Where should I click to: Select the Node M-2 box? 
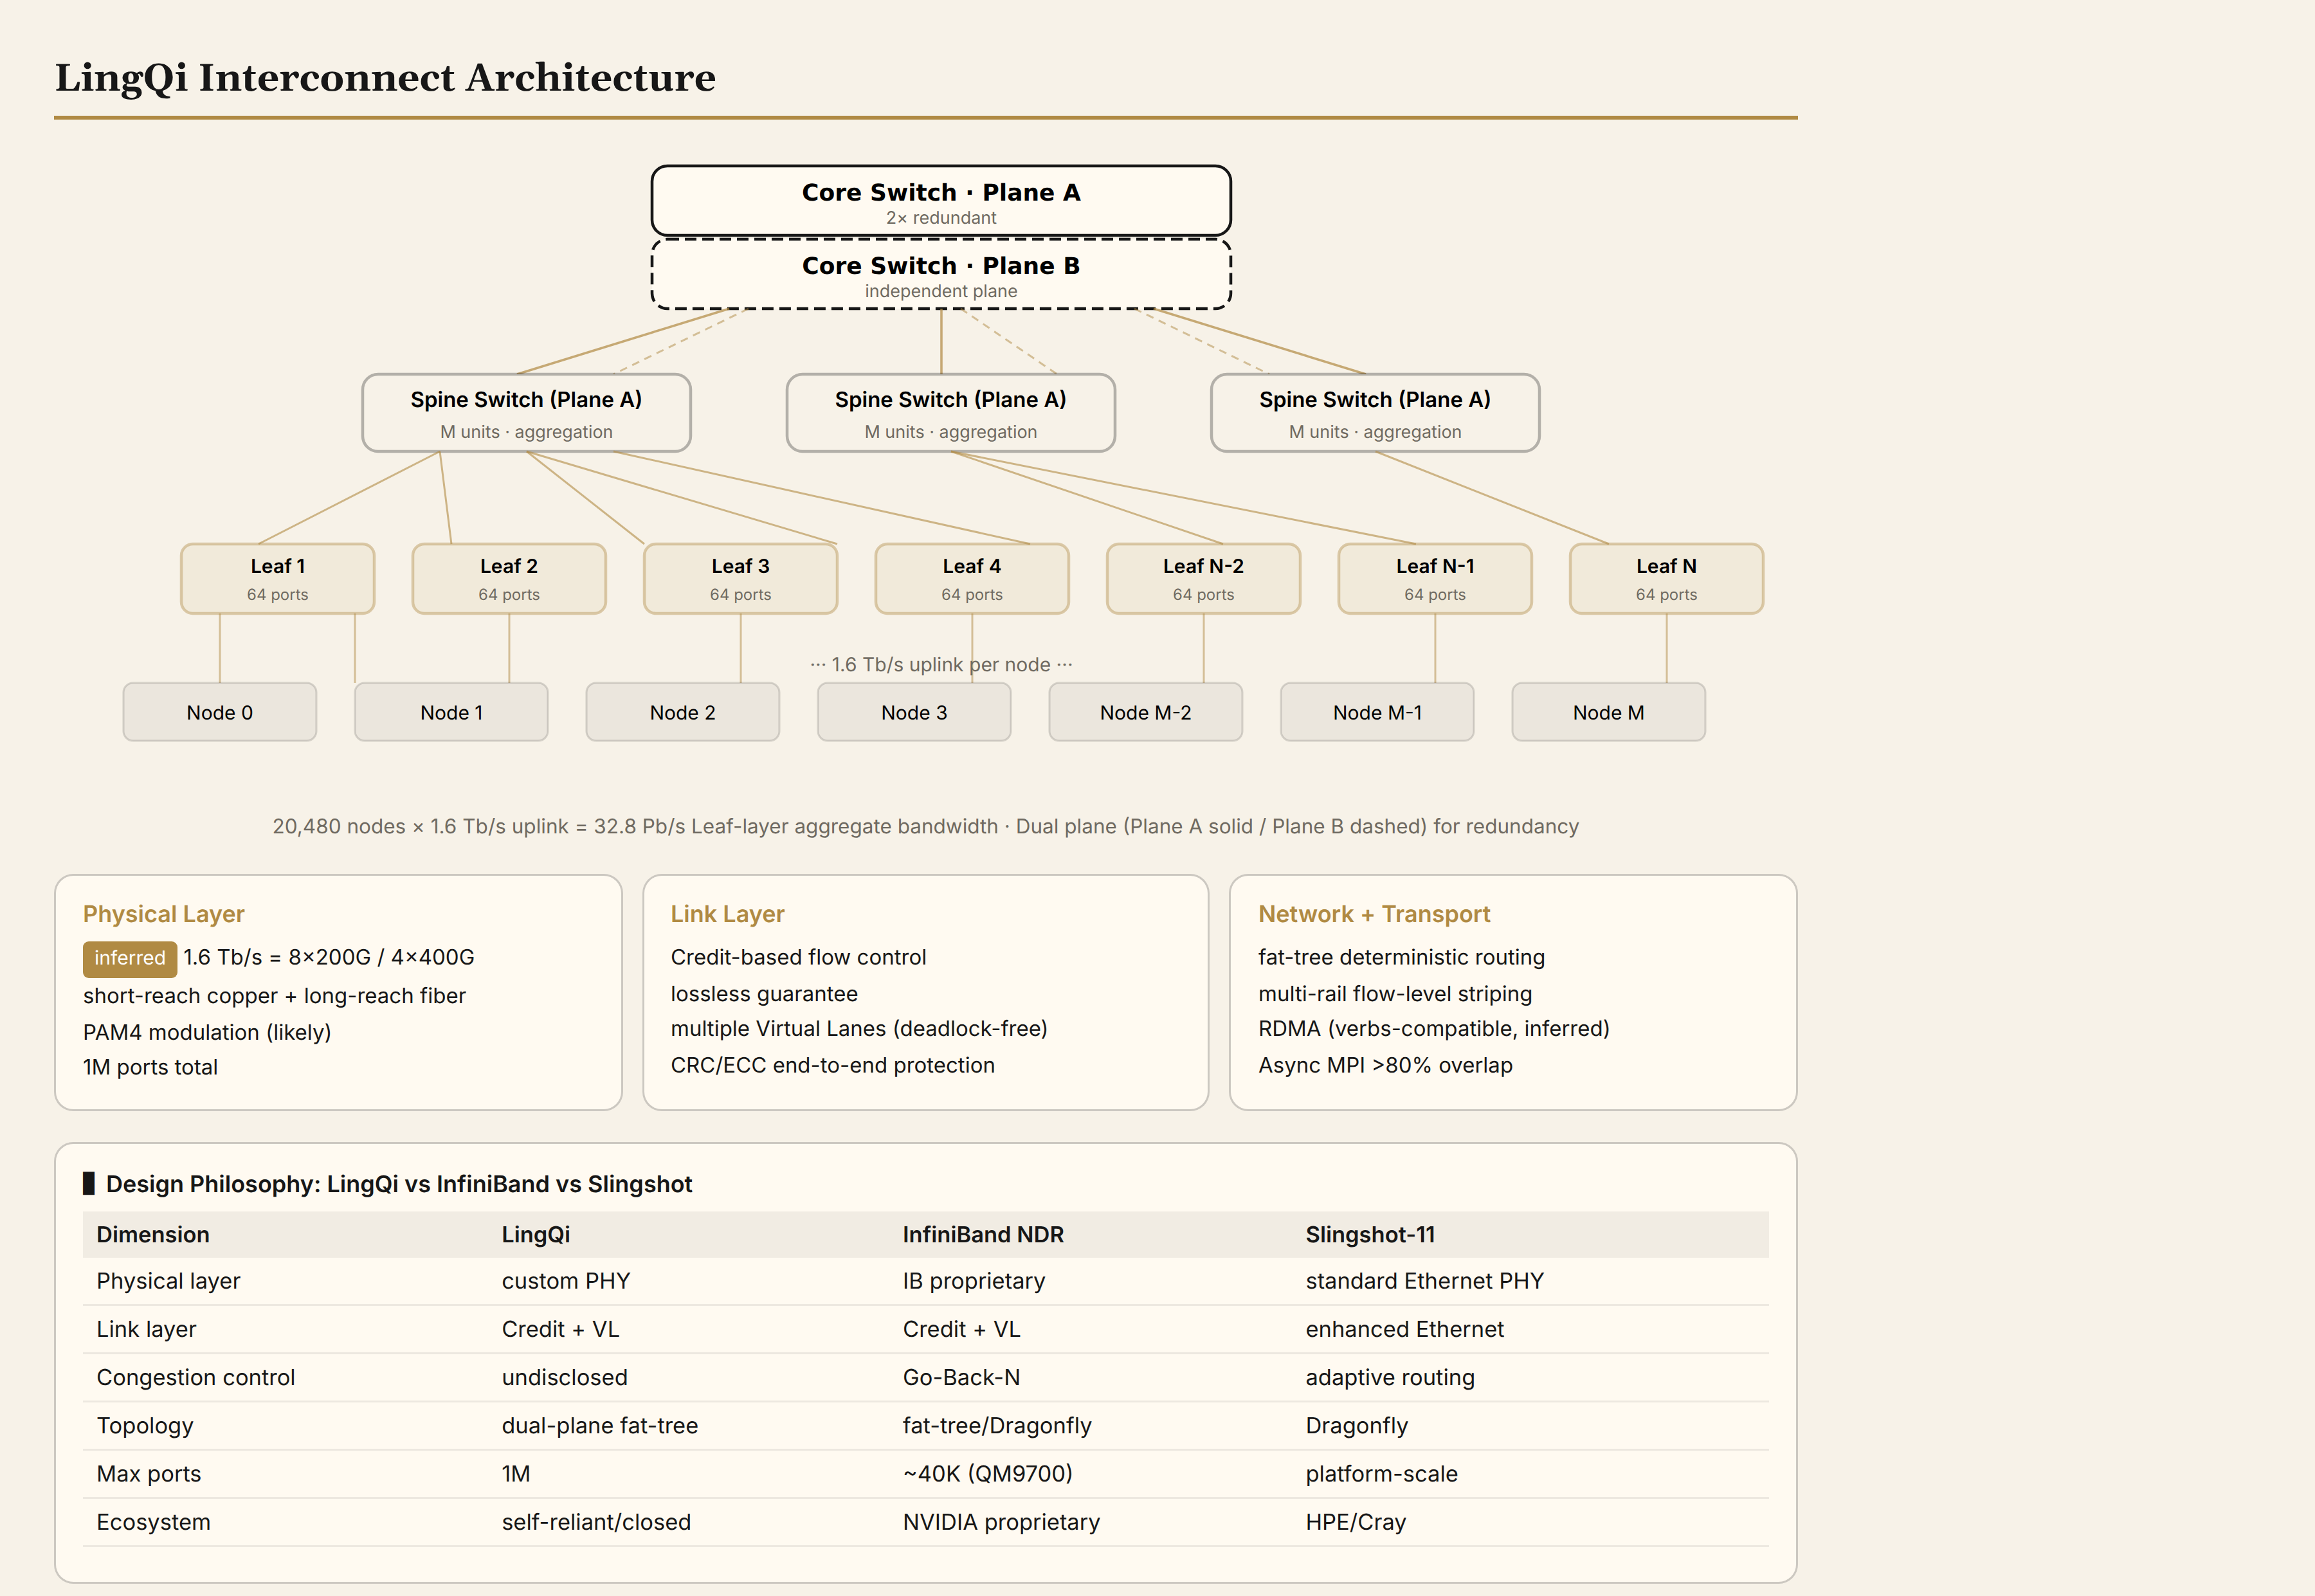tap(1146, 712)
